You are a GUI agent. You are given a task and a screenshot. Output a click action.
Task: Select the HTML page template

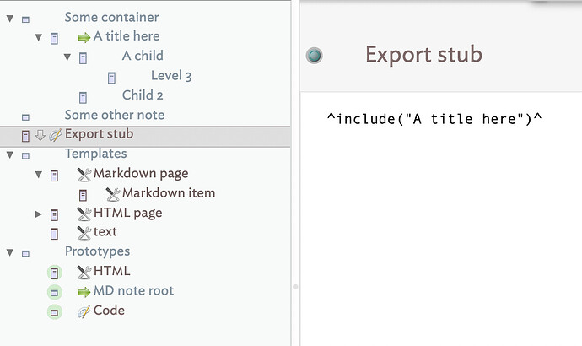[128, 213]
